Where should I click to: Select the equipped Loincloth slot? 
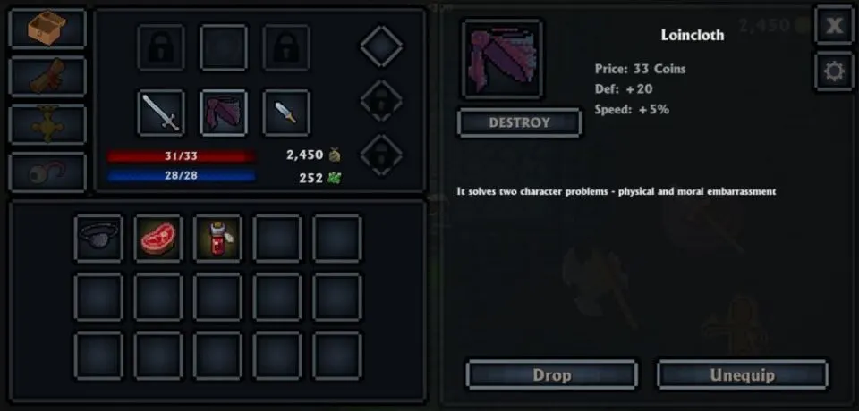click(224, 113)
